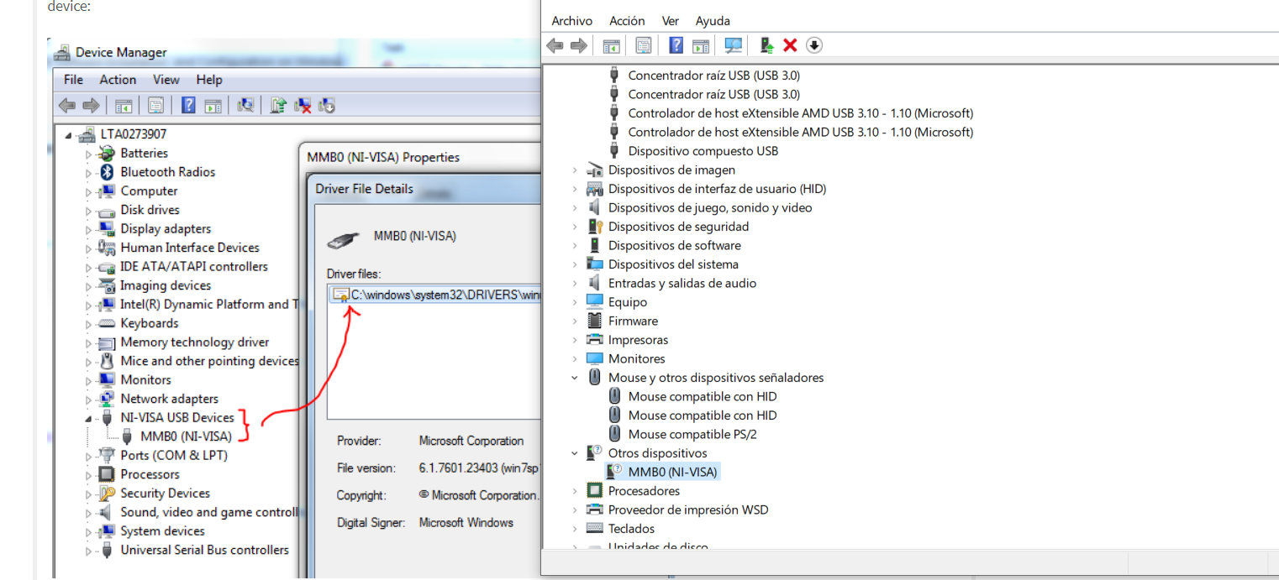Select Proveedor de impresión WSD entry
Image resolution: width=1279 pixels, height=580 pixels.
[x=687, y=509]
